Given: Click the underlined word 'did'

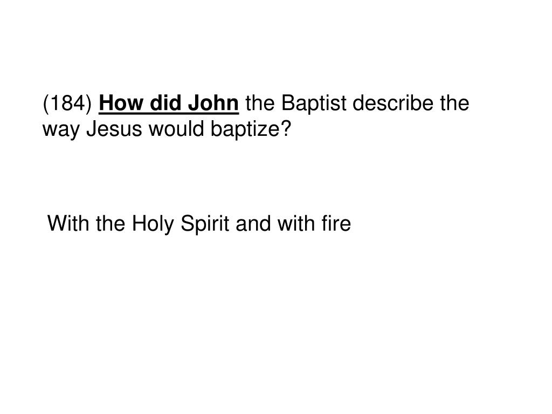Looking at the screenshot, I should [166, 103].
